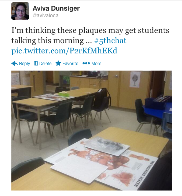Open the @avivaloca handle link
This screenshot has width=182, height=196.
[x=45, y=16]
